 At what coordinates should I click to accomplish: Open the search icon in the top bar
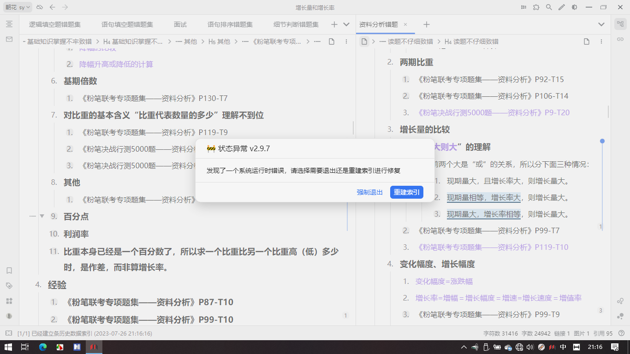[x=549, y=7]
